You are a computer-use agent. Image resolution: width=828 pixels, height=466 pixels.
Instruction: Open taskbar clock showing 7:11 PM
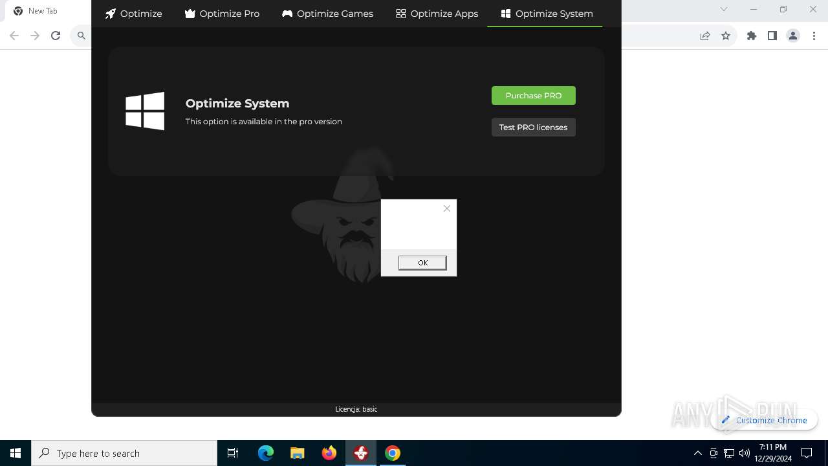pyautogui.click(x=773, y=453)
